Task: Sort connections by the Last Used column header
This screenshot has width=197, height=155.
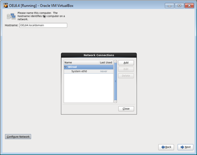Action: coord(106,63)
